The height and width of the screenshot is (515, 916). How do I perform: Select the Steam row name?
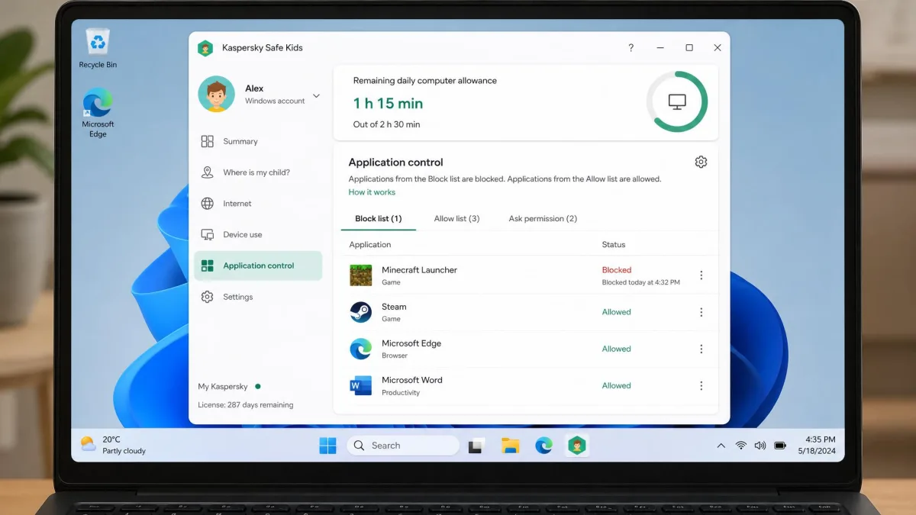coord(394,307)
